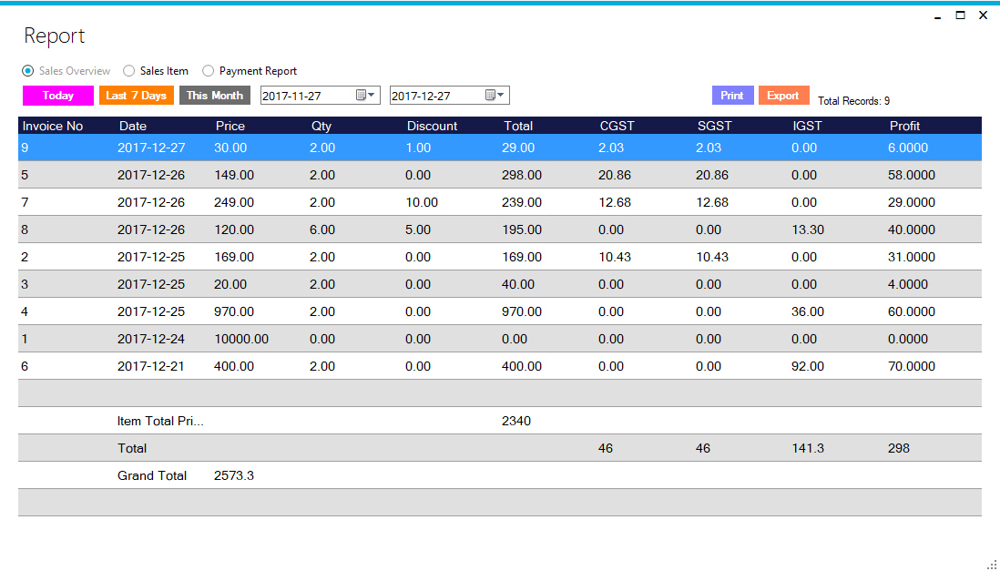Filter the report with the Today button
Image resolution: width=1000 pixels, height=571 pixels.
coord(58,96)
